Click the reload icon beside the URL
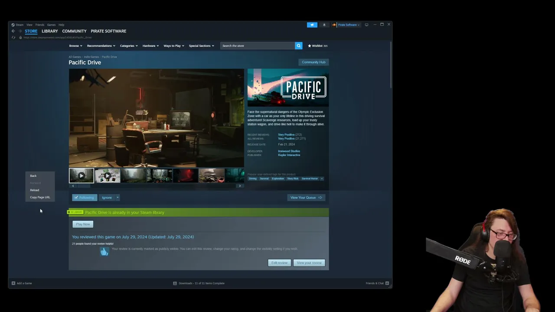 click(13, 38)
